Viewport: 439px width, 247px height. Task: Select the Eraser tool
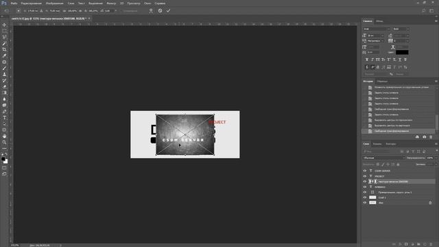tap(4, 86)
